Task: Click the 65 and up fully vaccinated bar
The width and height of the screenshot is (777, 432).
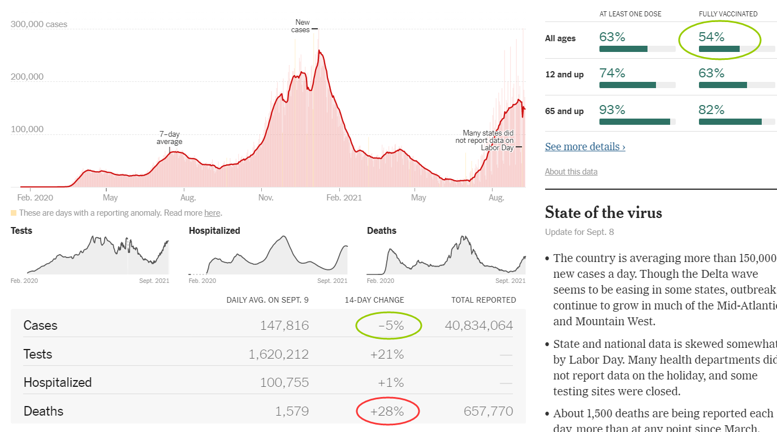Action: tap(737, 121)
